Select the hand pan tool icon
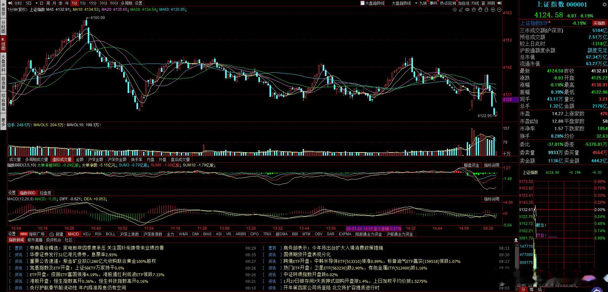This screenshot has height=292, width=608. pos(480,10)
